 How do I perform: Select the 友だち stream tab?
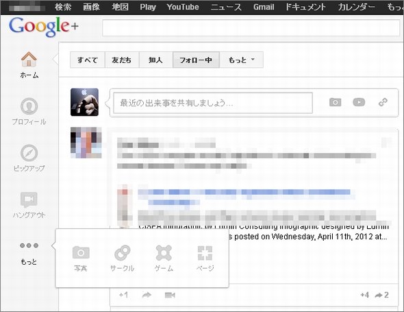(122, 60)
